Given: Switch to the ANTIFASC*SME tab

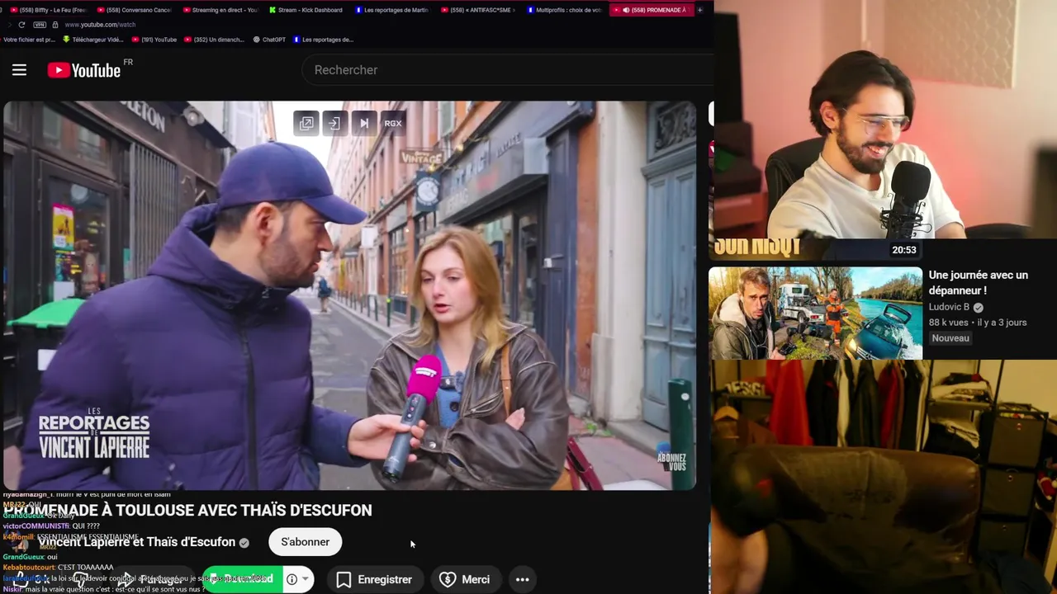Looking at the screenshot, I should (x=477, y=10).
